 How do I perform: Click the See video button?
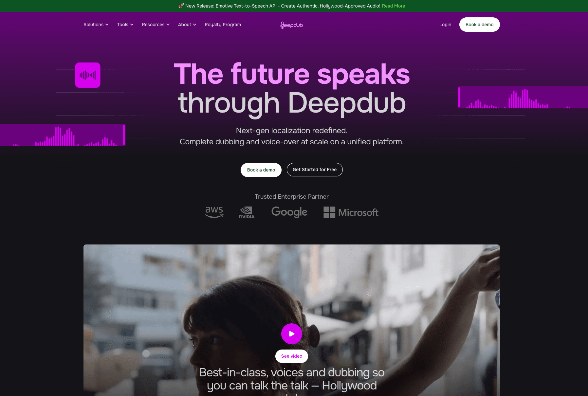292,356
